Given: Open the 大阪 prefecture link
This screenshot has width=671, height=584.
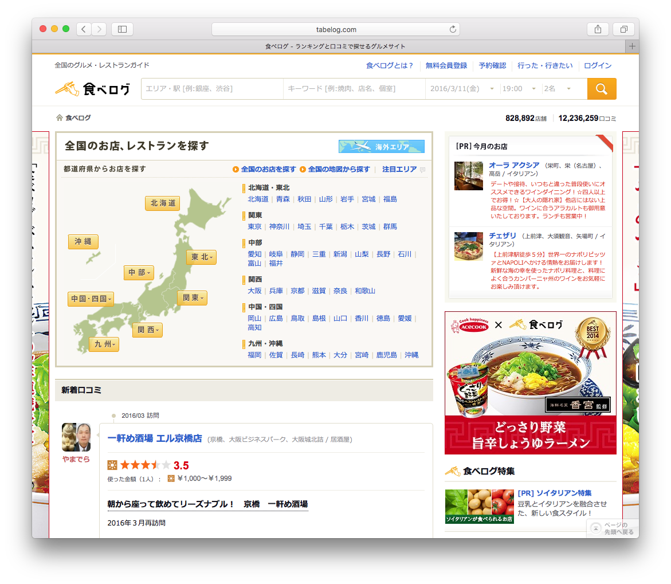Looking at the screenshot, I should point(254,291).
